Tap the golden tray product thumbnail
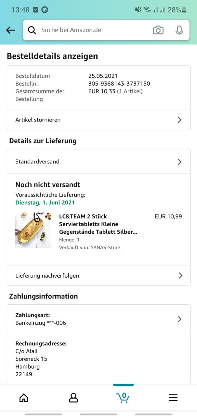The height and width of the screenshot is (418, 197). [x=33, y=230]
